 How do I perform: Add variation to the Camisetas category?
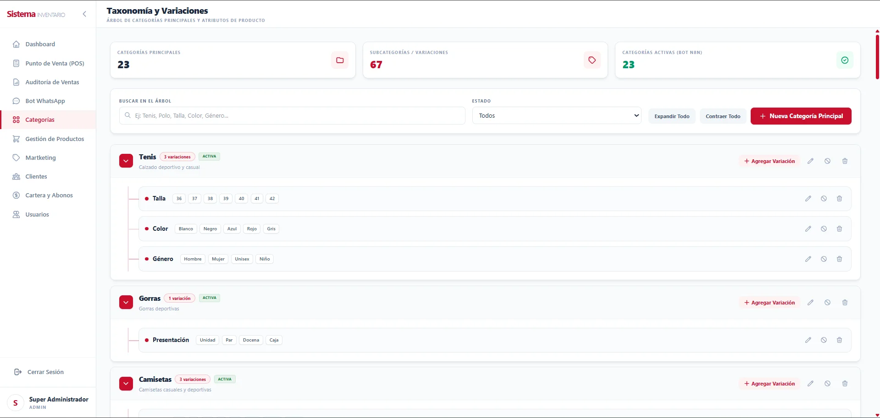(x=769, y=384)
